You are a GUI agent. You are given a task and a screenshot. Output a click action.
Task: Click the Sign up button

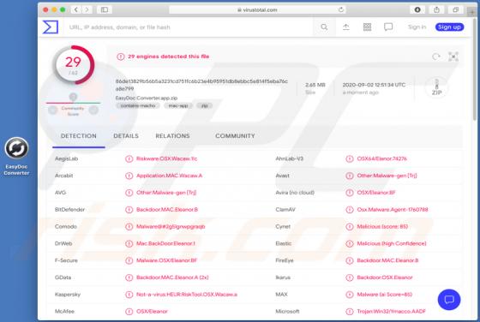(449, 27)
